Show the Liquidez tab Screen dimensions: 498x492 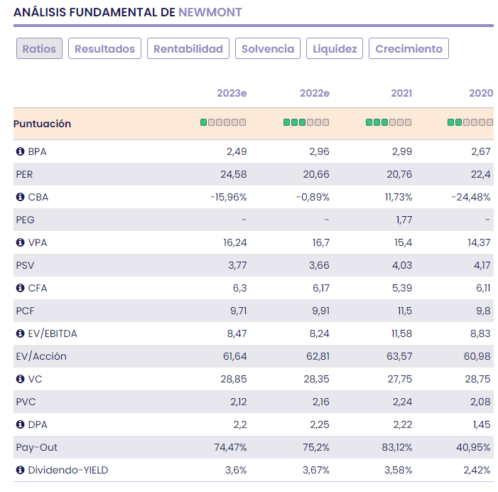pyautogui.click(x=335, y=48)
